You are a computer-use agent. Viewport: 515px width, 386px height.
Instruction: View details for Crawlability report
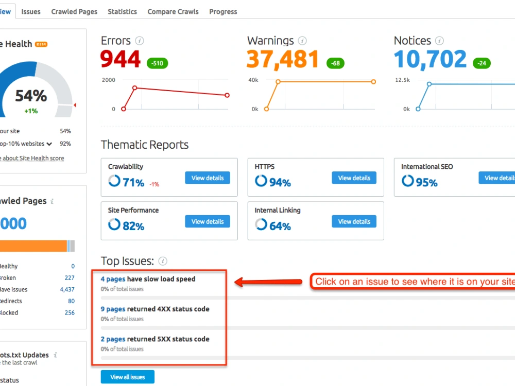pos(208,178)
